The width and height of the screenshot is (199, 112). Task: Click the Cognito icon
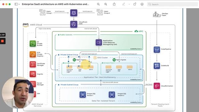[33, 74]
